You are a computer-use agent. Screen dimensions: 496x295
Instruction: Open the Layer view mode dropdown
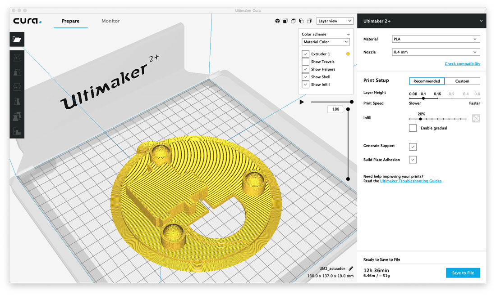pos(335,21)
